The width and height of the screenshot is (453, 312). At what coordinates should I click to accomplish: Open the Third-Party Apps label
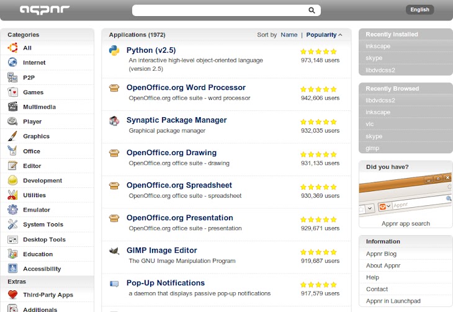(48, 295)
